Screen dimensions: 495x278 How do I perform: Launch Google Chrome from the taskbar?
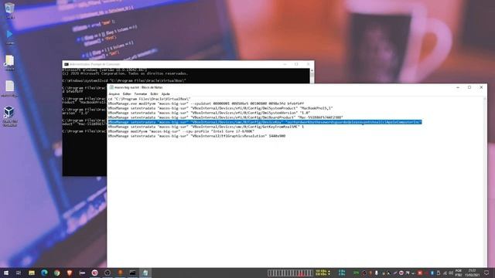(x=56, y=273)
